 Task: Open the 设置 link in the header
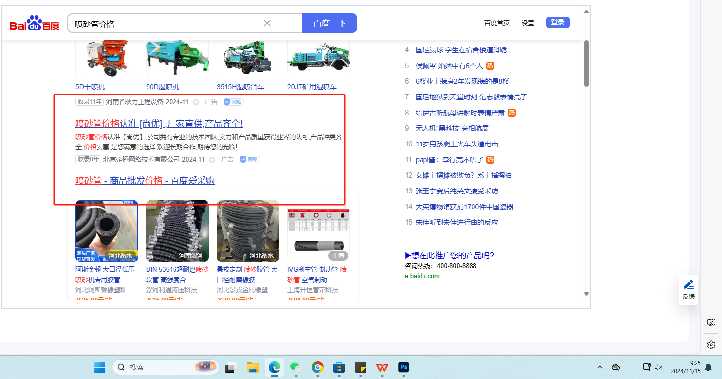[528, 23]
